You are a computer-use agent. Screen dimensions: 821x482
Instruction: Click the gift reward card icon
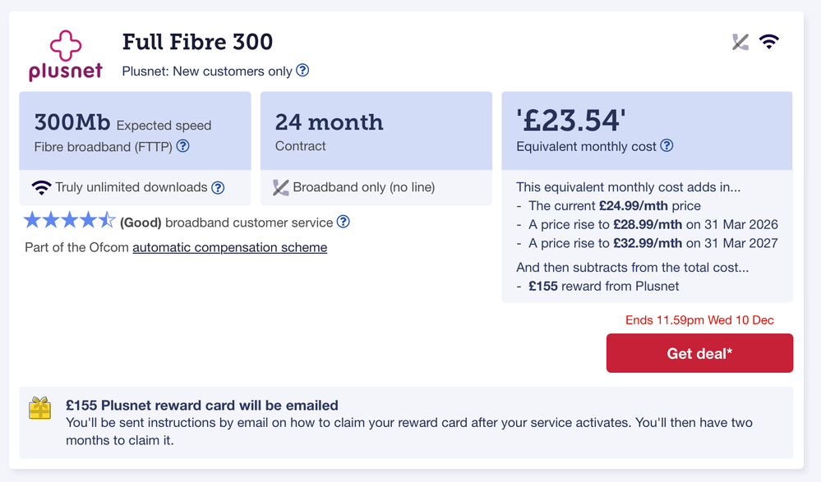coord(40,408)
